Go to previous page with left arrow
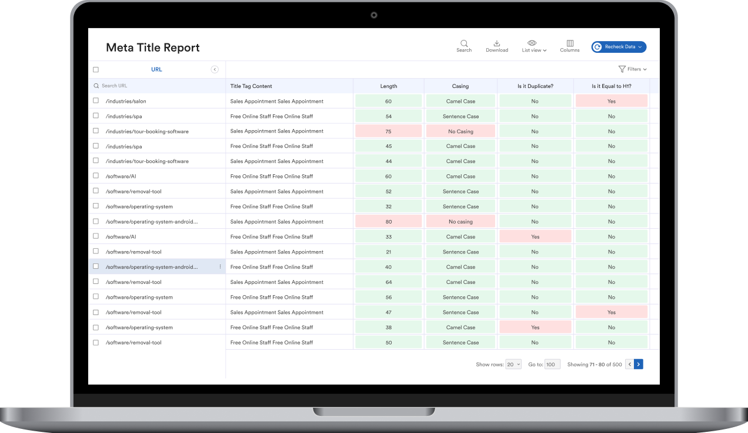748x433 pixels. tap(629, 364)
